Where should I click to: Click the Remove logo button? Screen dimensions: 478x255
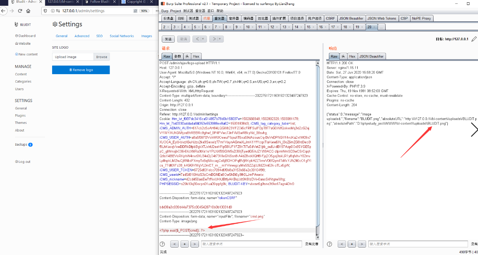81,70
